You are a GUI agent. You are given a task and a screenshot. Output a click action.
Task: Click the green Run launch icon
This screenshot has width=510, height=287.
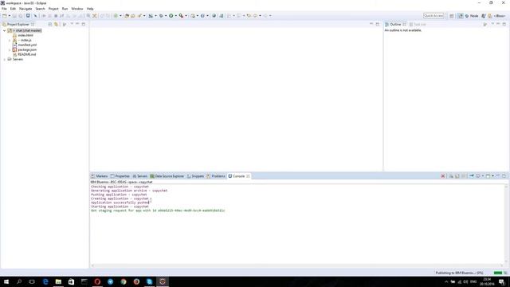[x=171, y=16]
